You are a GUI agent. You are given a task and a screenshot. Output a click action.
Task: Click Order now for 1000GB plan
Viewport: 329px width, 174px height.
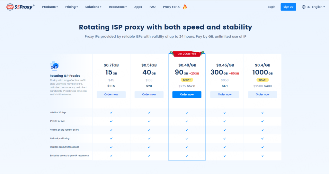pos(262,94)
